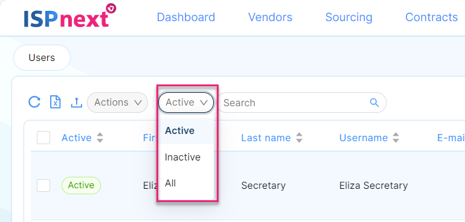
Task: Click the magnifier icon in the Search box
Action: [x=374, y=103]
